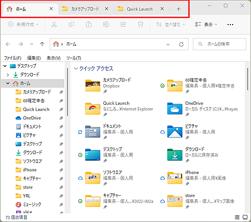Add a new tab with plus button
Screen dimensions: 251x222
point(178,9)
